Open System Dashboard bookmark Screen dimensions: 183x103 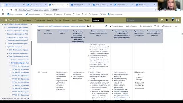(x=34, y=14)
